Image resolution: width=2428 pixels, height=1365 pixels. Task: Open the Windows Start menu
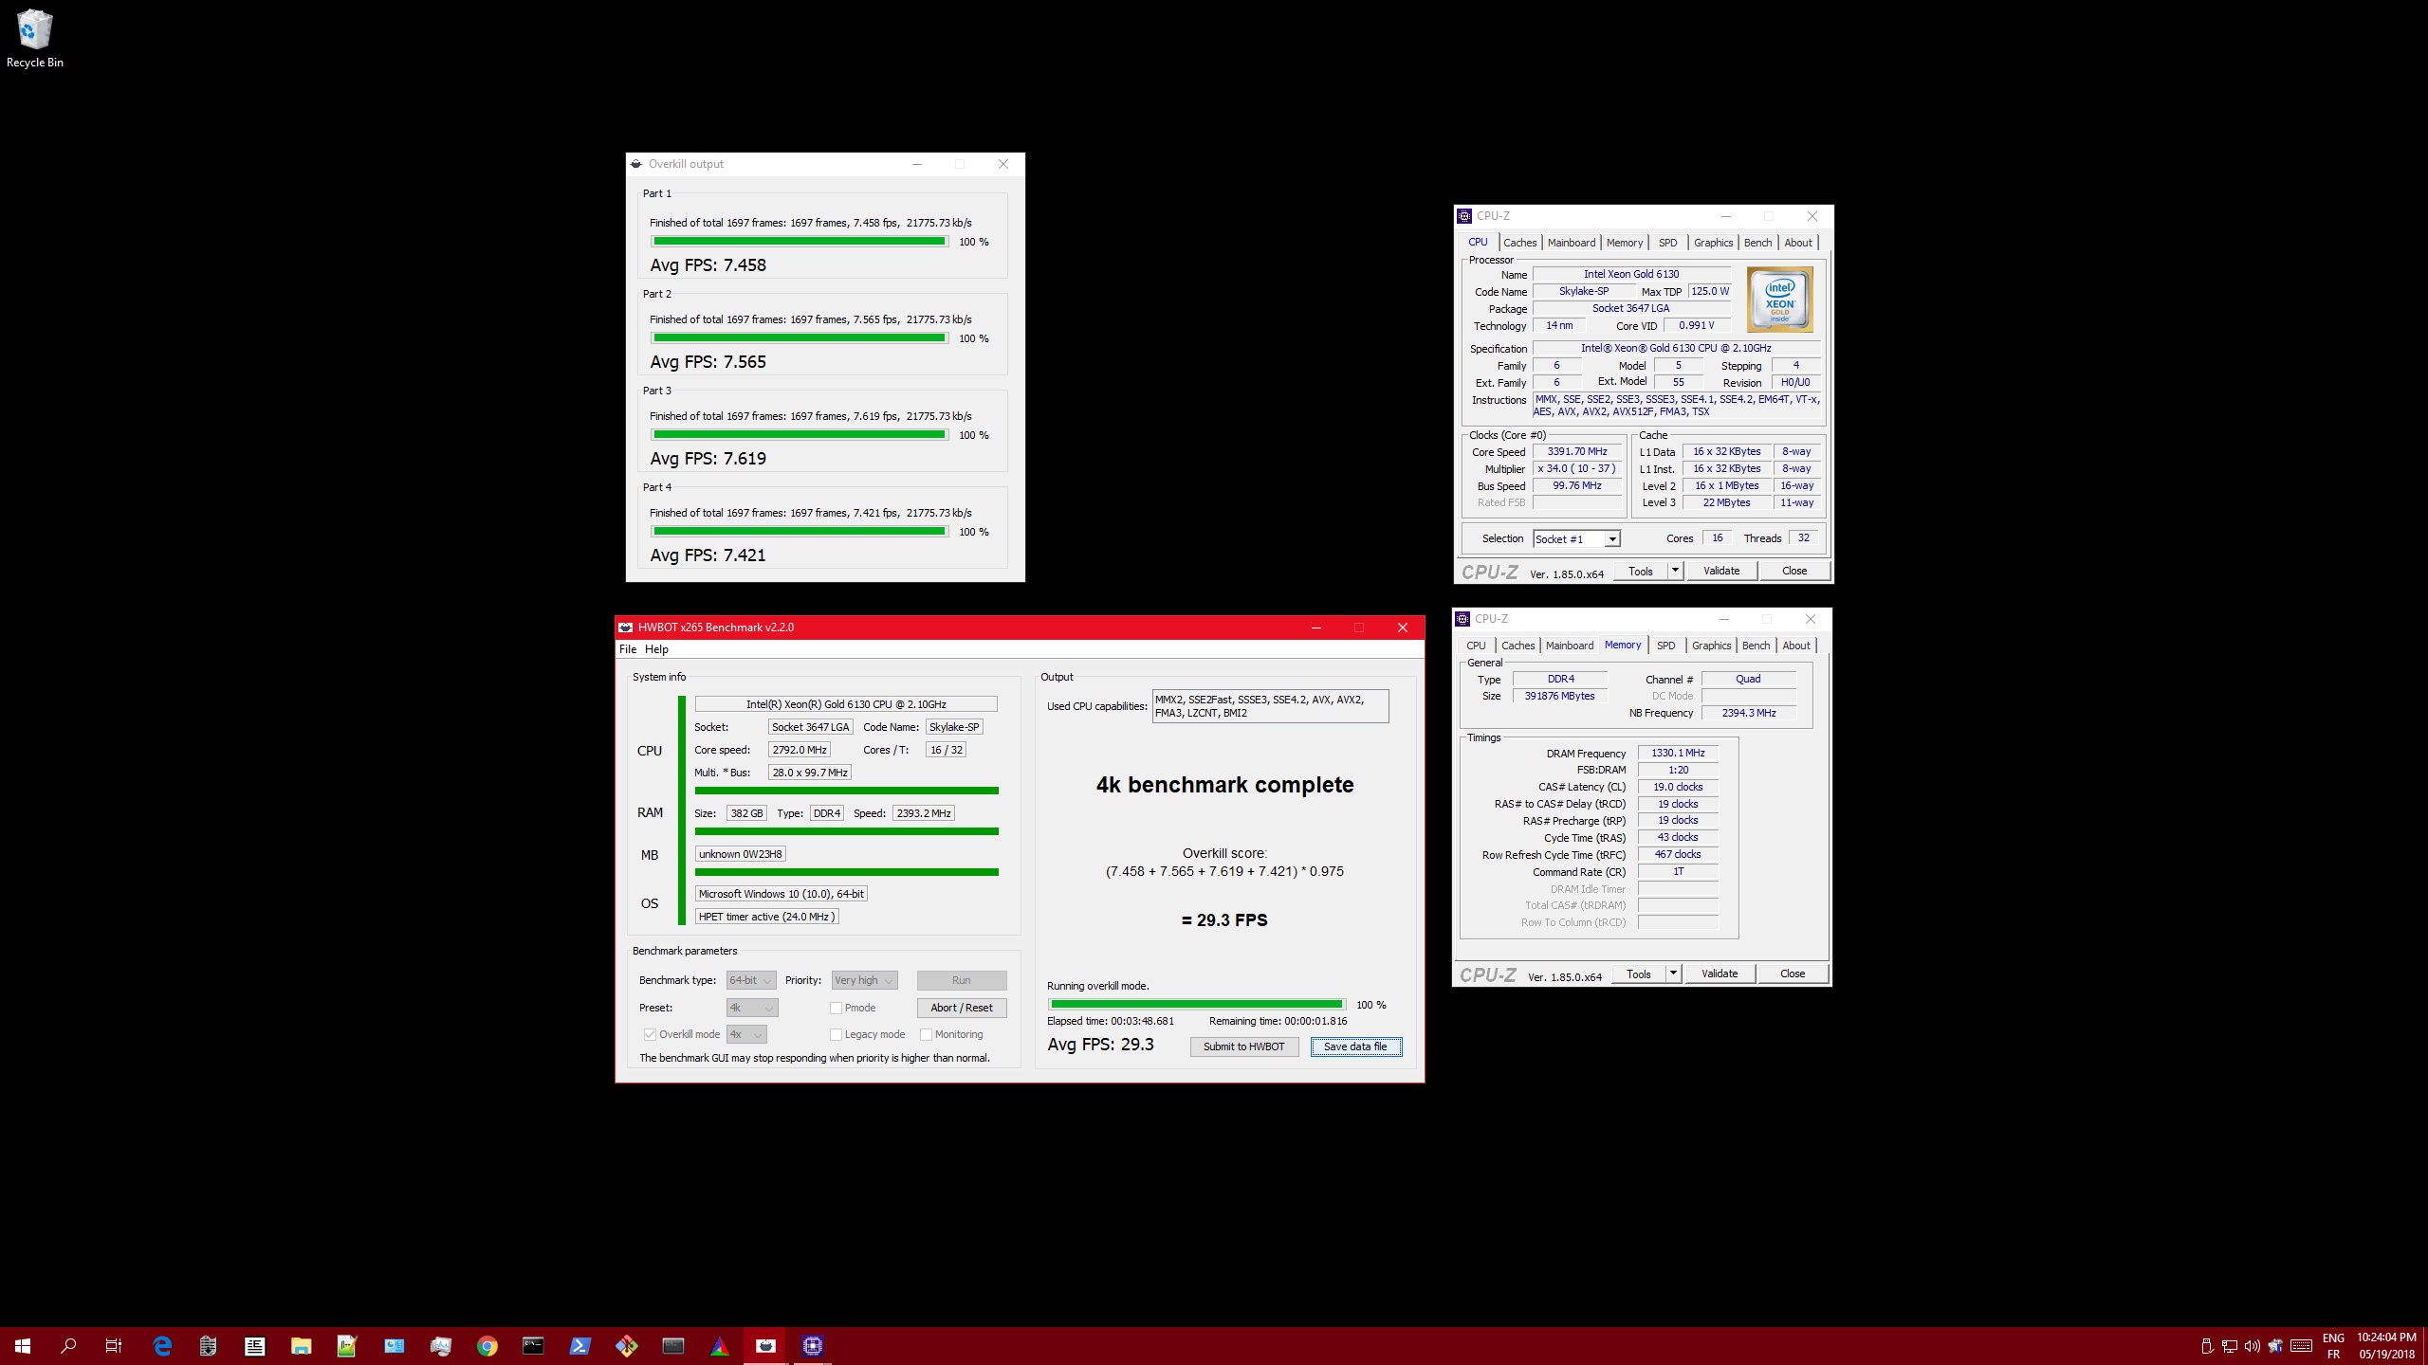coord(23,1346)
